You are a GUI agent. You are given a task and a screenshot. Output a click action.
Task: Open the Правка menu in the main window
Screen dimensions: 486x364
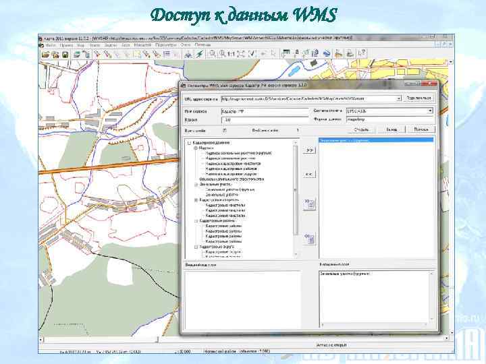66,45
